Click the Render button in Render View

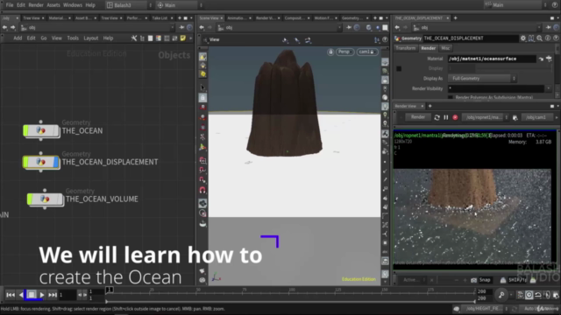[x=417, y=117]
